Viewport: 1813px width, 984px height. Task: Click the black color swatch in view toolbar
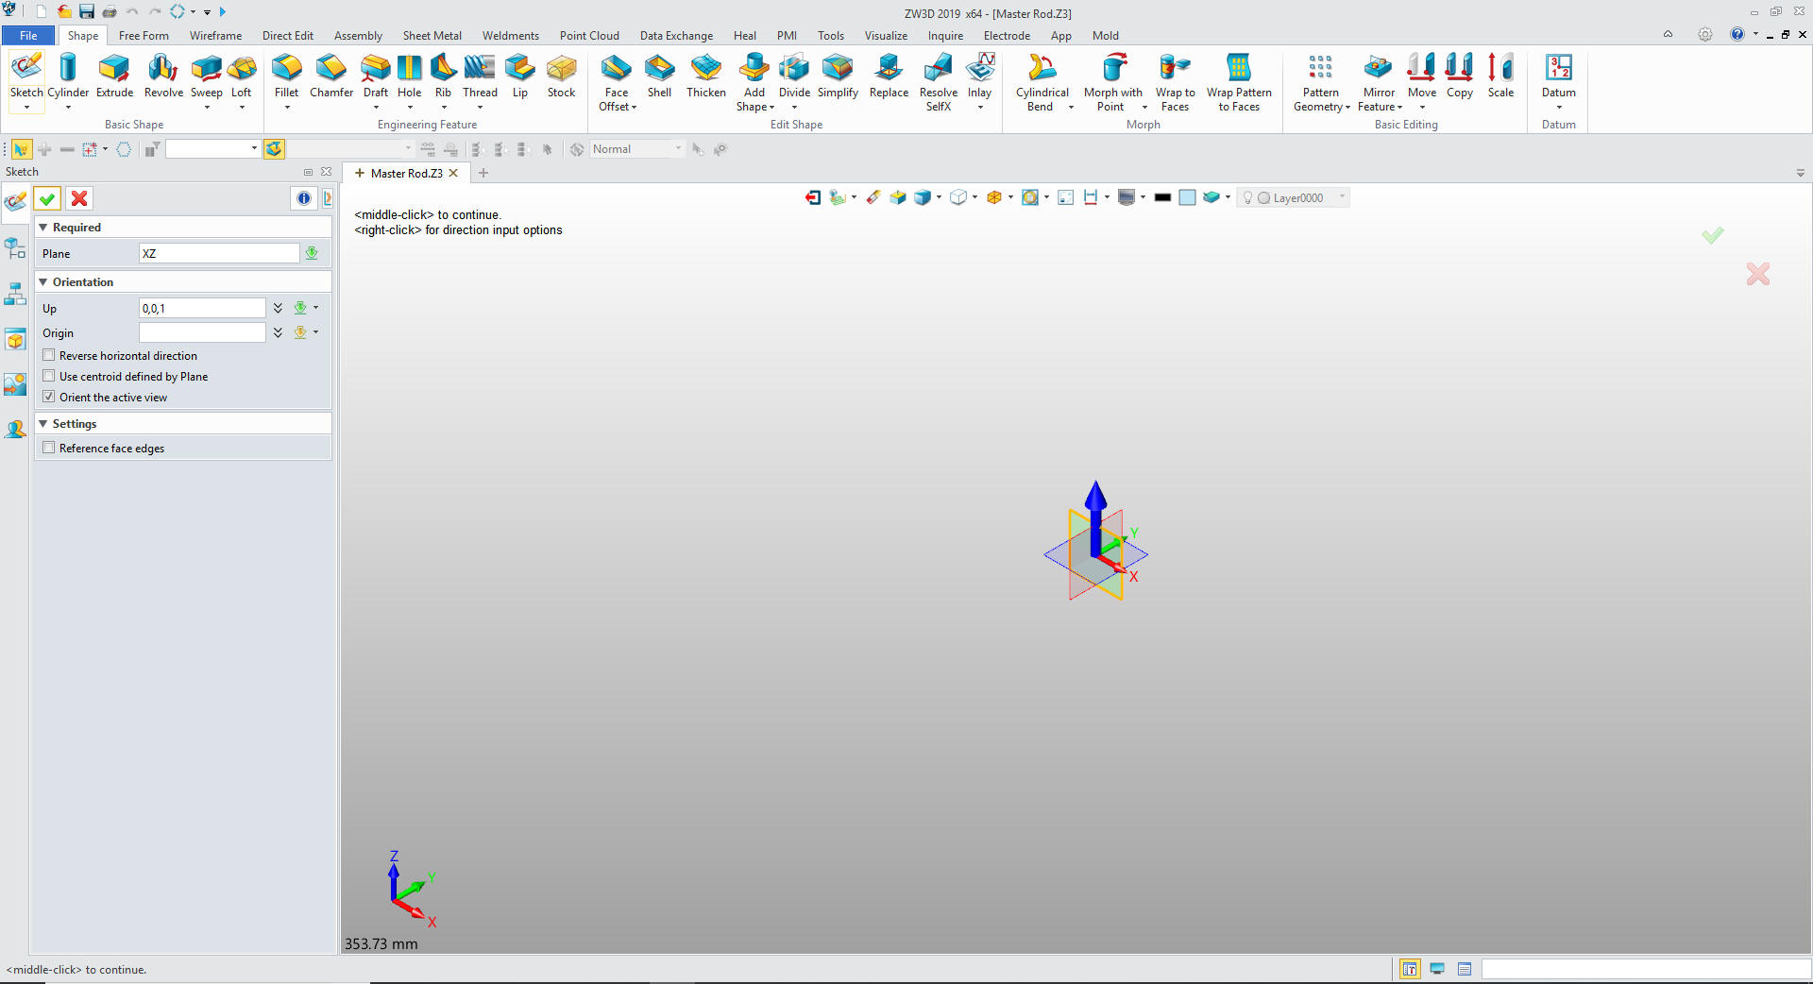pyautogui.click(x=1162, y=197)
